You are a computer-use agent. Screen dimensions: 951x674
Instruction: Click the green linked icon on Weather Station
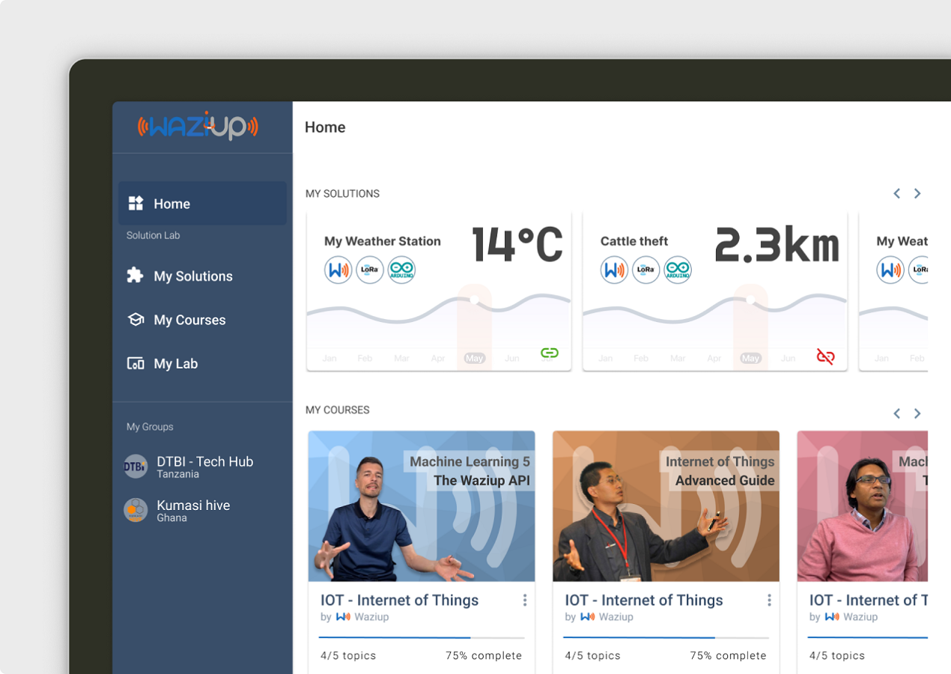(x=550, y=353)
